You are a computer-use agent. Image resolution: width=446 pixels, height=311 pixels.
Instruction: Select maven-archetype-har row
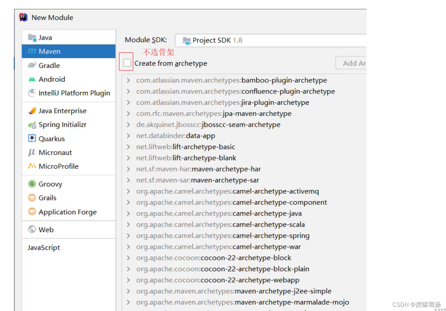tap(244, 169)
